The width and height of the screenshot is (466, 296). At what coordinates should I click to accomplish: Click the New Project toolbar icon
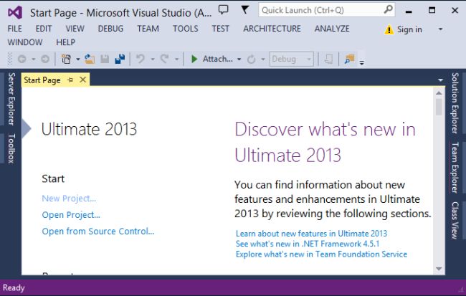tap(66, 59)
